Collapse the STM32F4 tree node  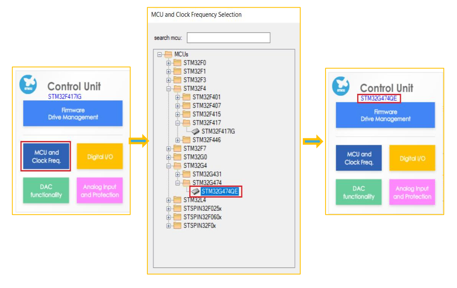point(168,89)
